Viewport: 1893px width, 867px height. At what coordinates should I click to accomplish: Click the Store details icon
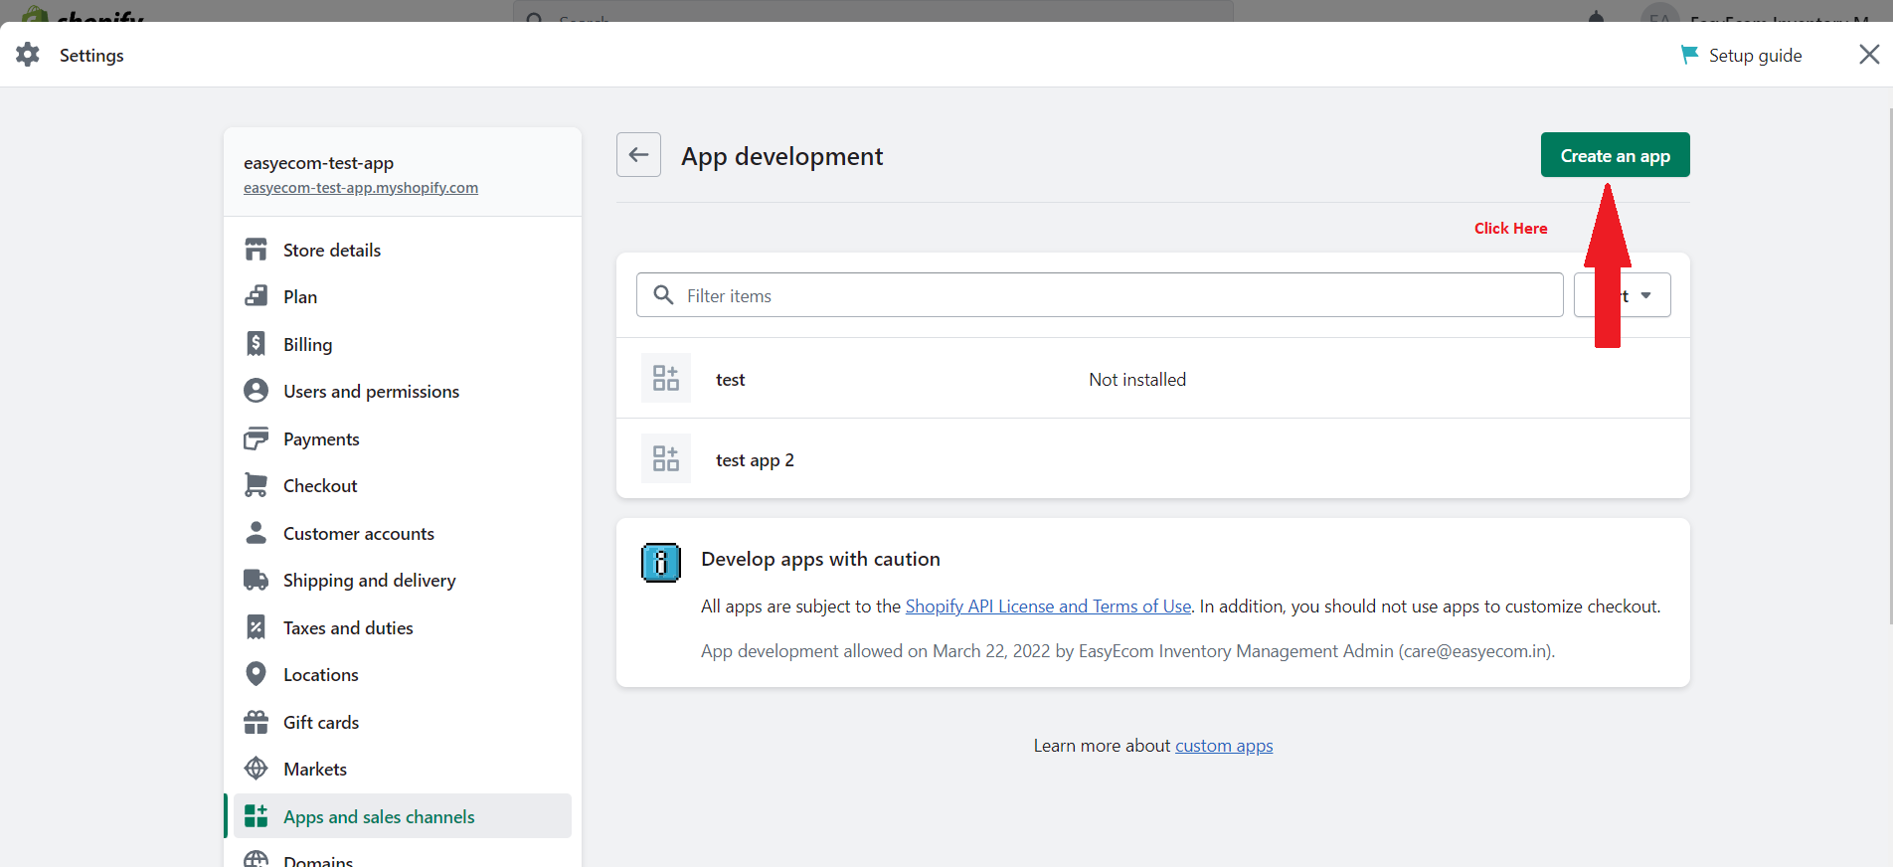256,250
